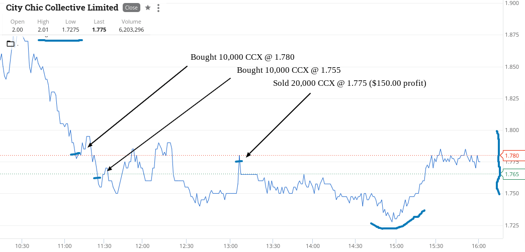
Task: Click the 15:00 time axis label
Action: click(396, 245)
